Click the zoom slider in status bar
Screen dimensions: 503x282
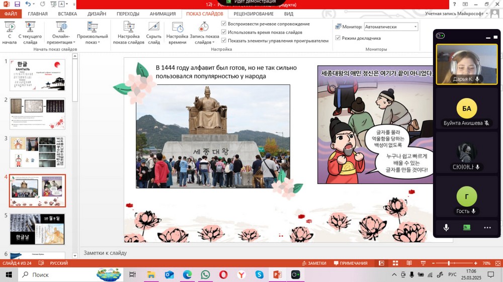449,263
